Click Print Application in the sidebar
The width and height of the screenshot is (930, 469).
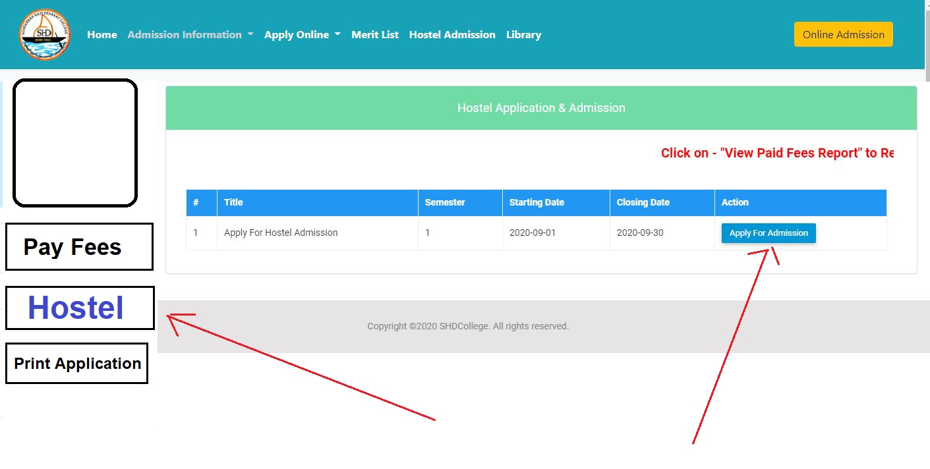click(x=77, y=364)
